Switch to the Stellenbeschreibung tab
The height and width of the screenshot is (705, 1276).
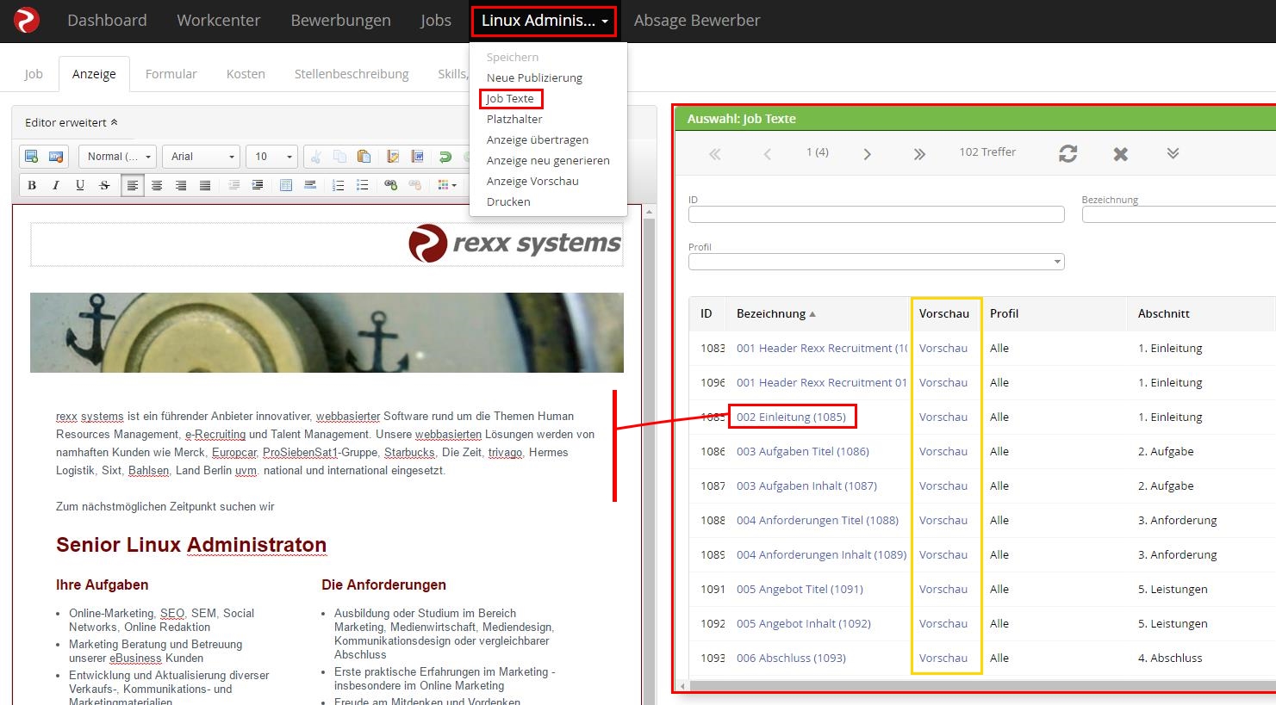[x=352, y=74]
